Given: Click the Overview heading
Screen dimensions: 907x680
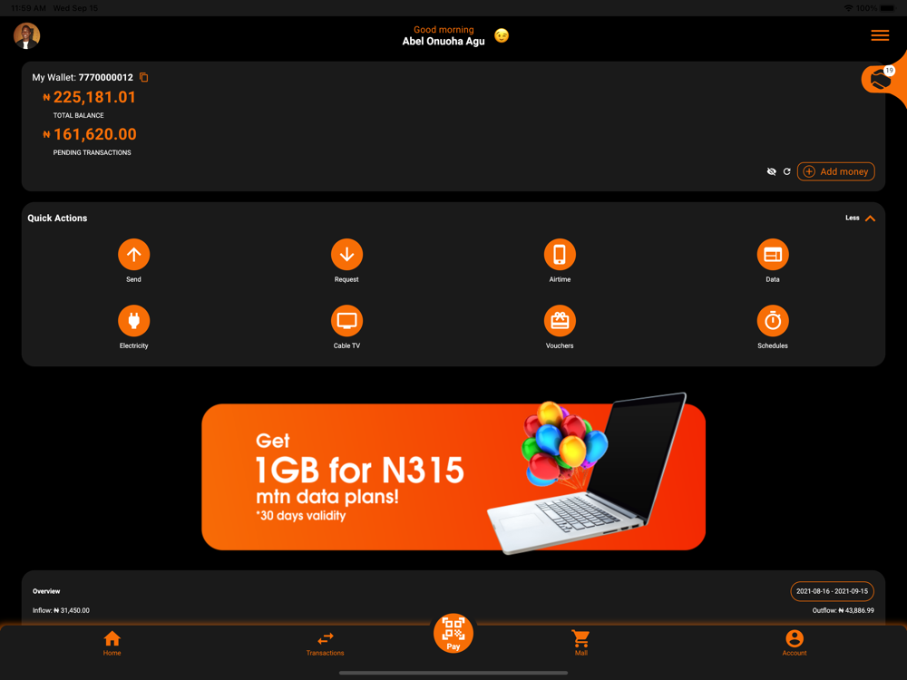Looking at the screenshot, I should tap(46, 591).
